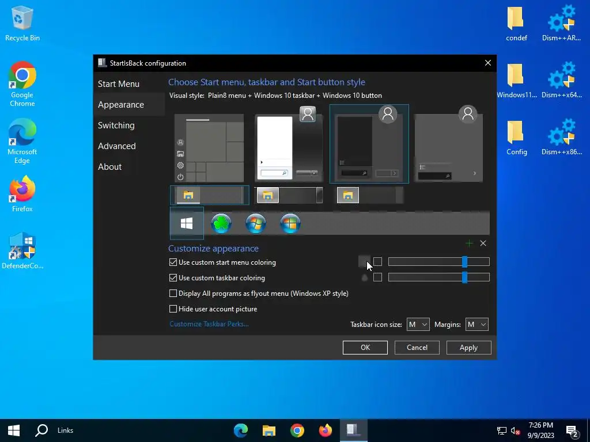The height and width of the screenshot is (442, 590).
Task: Open Chrome from the taskbar
Action: [x=297, y=430]
